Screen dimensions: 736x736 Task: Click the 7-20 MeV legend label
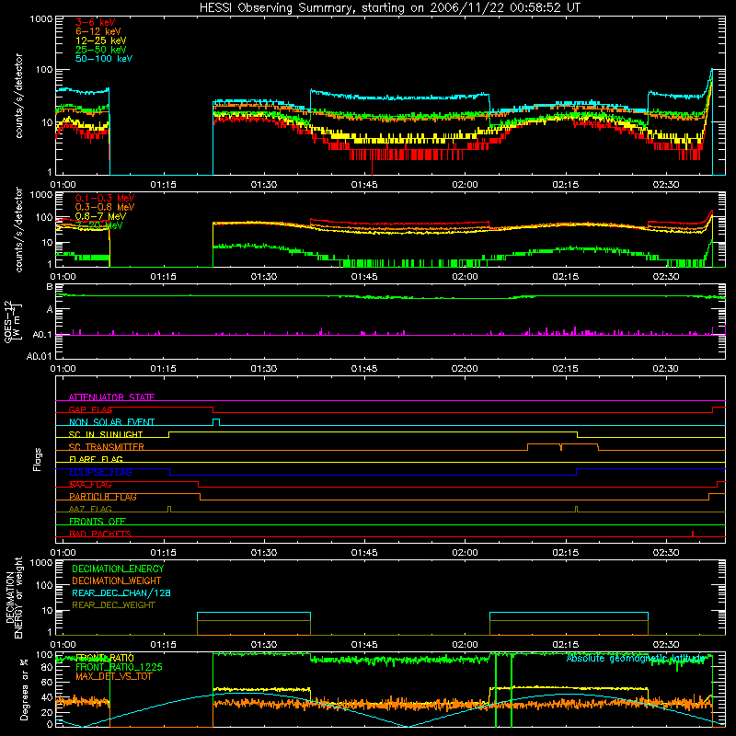(99, 225)
